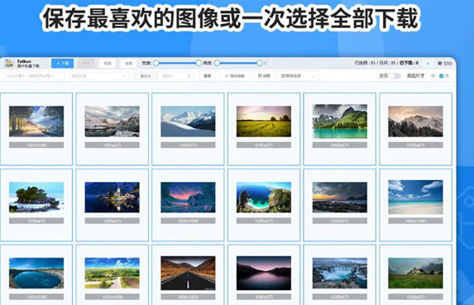Click the blue download button
Image resolution: width=474 pixels, height=305 pixels.
click(x=62, y=64)
